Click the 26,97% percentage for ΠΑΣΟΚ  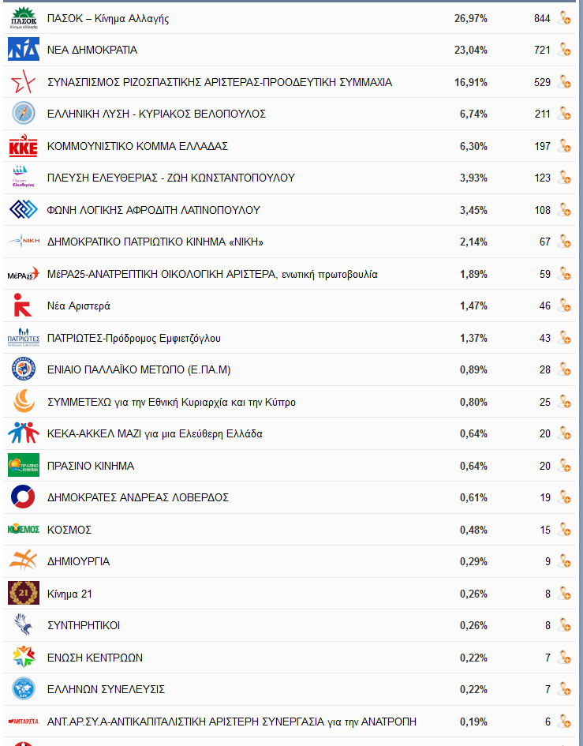471,19
